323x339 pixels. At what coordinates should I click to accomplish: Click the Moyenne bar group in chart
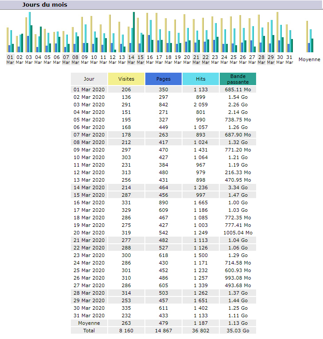310,36
